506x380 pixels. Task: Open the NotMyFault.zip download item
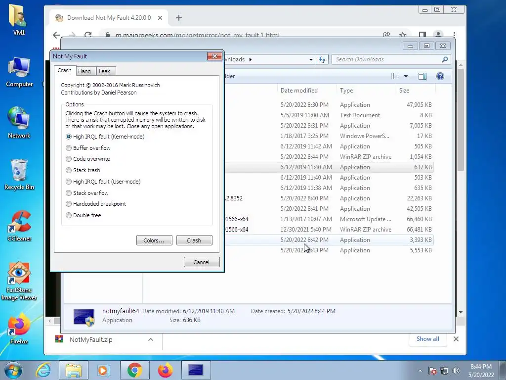(91, 339)
